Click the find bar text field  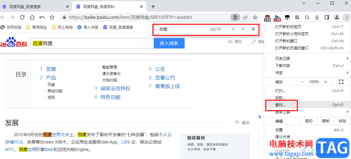(x=182, y=29)
